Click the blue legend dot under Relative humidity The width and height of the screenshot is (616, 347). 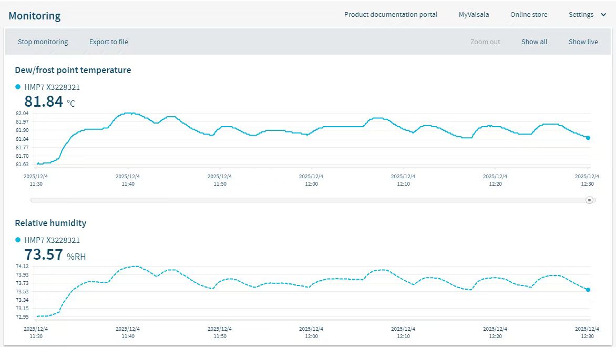(x=18, y=240)
